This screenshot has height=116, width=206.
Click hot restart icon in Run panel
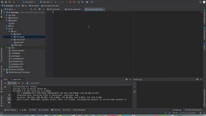[23, 83]
